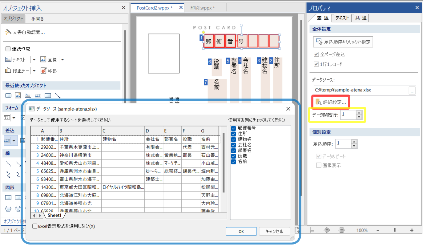Pick the recent 123 merge field icon

pos(38,95)
